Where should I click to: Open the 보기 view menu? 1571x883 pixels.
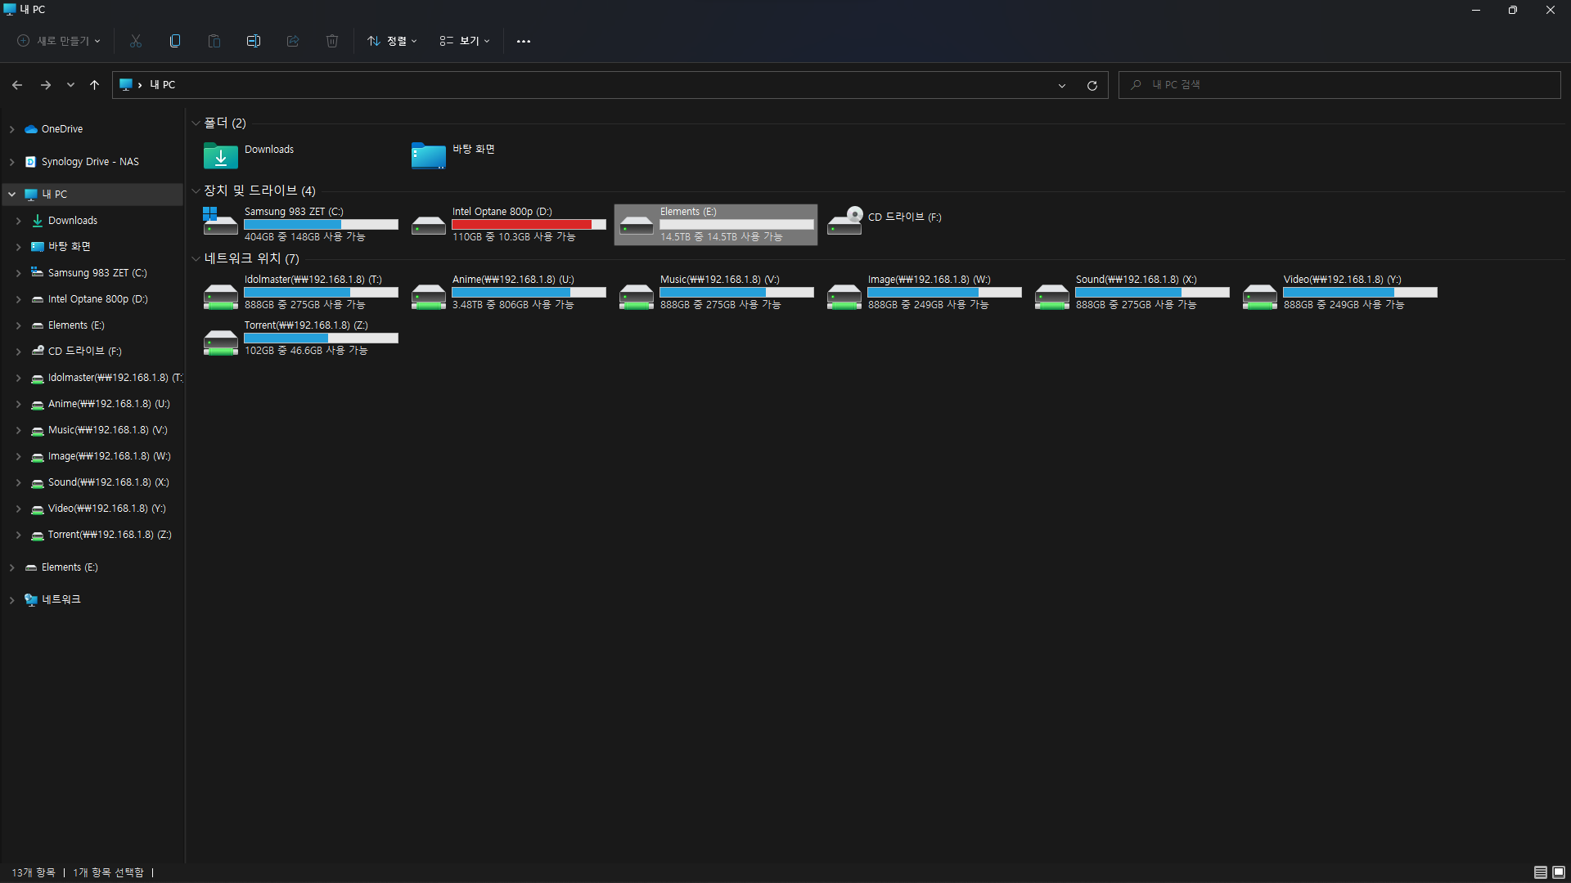[465, 41]
